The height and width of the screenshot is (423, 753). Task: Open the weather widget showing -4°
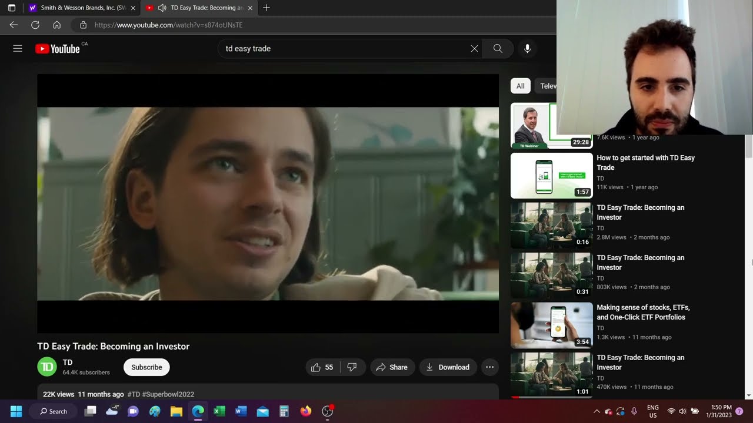click(x=112, y=411)
